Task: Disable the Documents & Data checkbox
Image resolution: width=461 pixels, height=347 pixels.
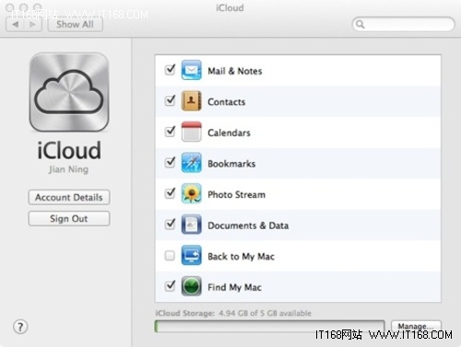Action: (x=170, y=225)
